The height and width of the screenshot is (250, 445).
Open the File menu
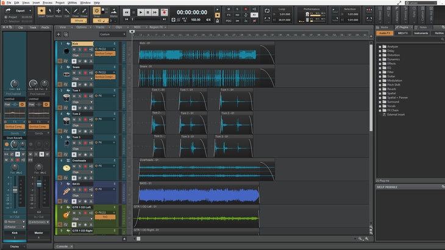pyautogui.click(x=9, y=2)
